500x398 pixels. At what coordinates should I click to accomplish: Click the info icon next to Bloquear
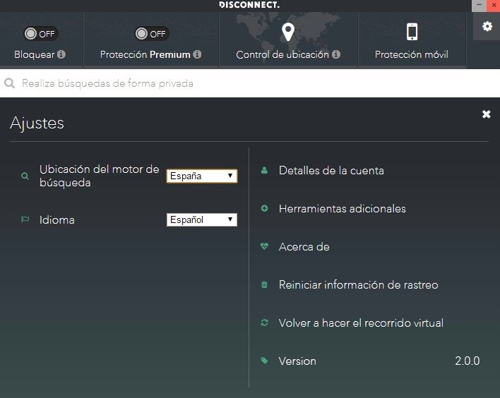[x=61, y=54]
